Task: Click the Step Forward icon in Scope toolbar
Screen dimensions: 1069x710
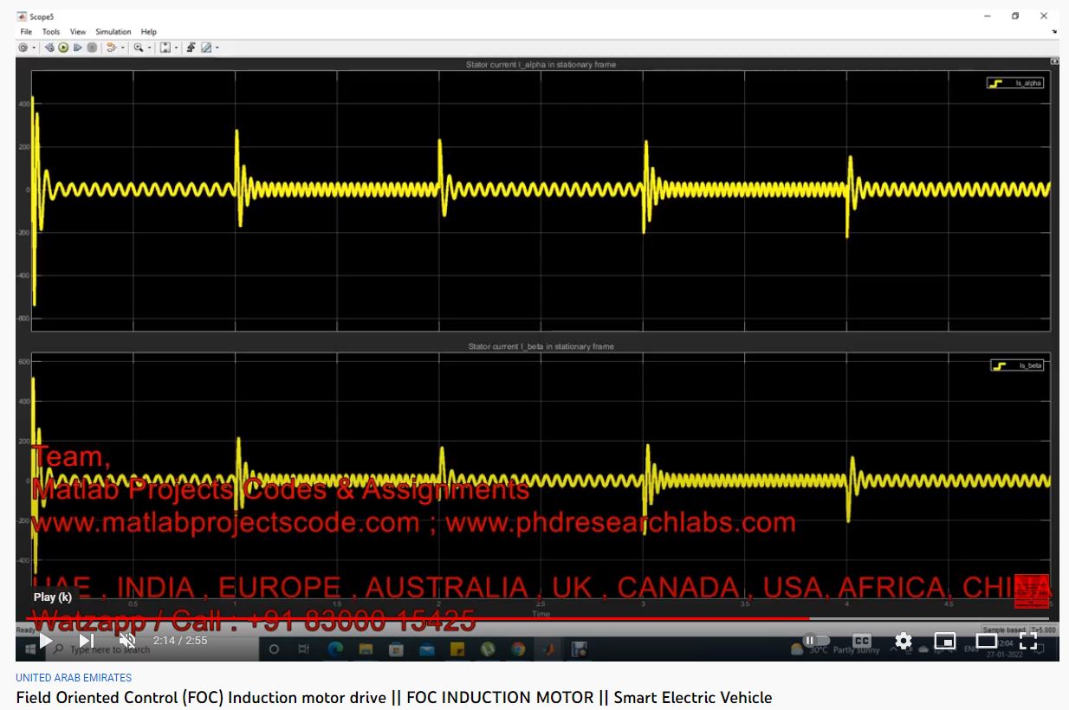Action: point(77,48)
